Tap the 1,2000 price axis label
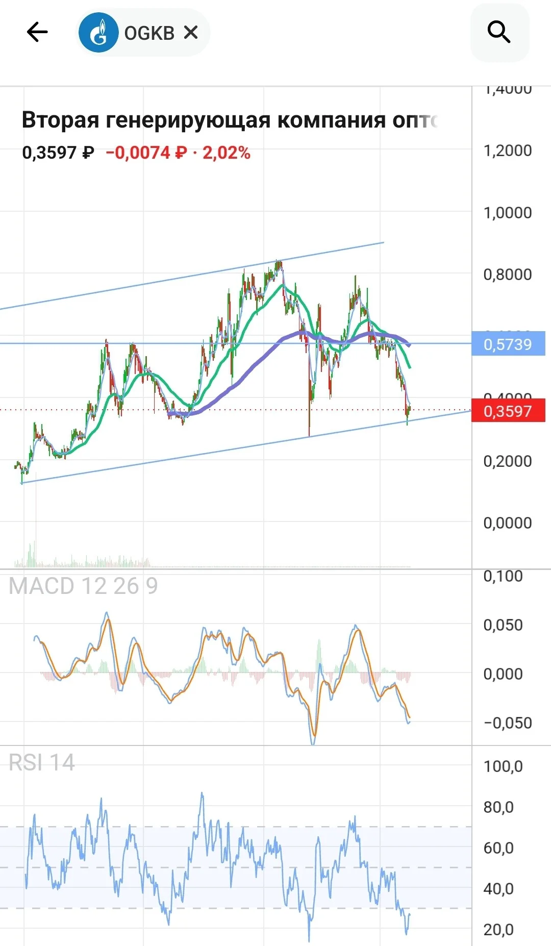 [x=508, y=151]
